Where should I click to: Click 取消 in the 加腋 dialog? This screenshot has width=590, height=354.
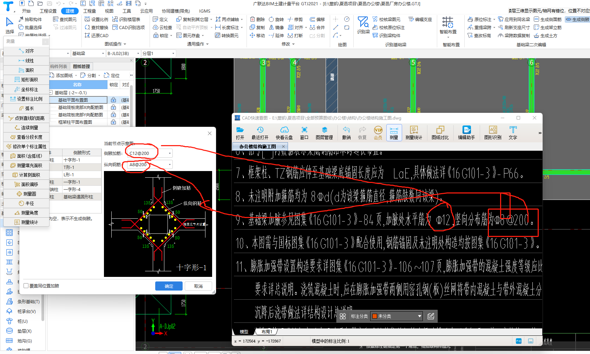click(x=198, y=286)
